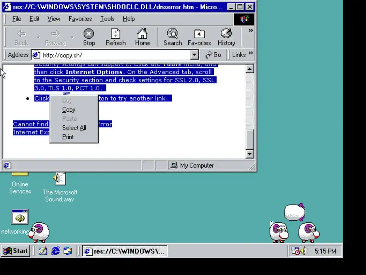Click the scrollbar down arrow
Image resolution: width=366 pixels, height=275 pixels.
[250, 154]
